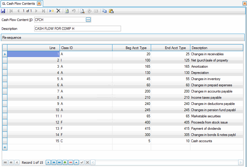Append a grid row with the green plus
Screen dimensions: 247x167
coord(65,163)
